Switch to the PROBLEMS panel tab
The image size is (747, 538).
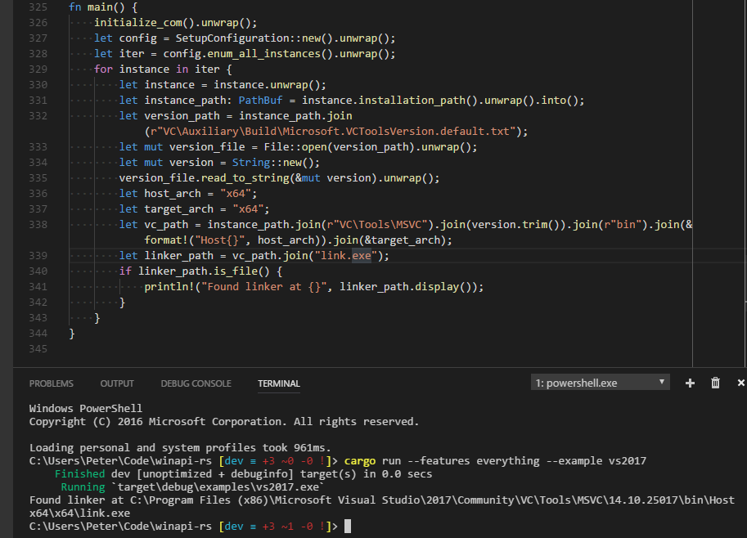(x=52, y=383)
